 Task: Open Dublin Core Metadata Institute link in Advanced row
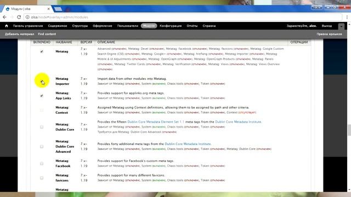(188, 144)
